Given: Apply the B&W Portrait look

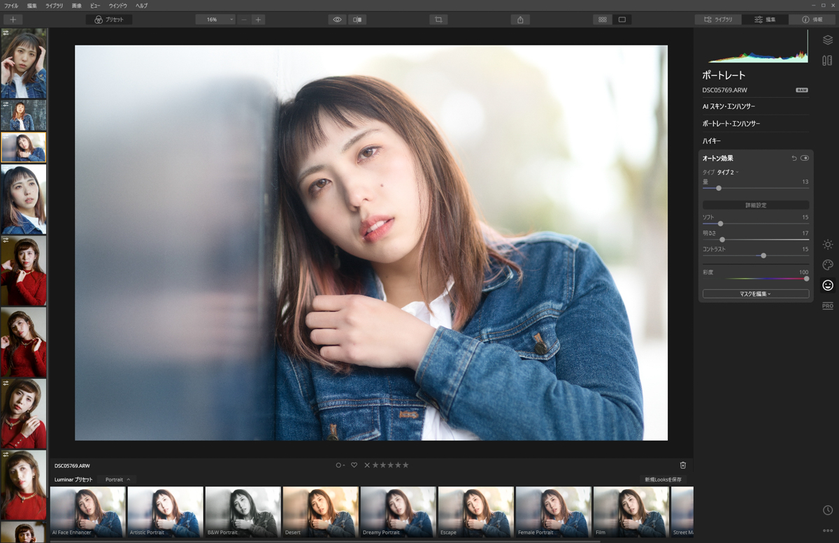Looking at the screenshot, I should [243, 512].
